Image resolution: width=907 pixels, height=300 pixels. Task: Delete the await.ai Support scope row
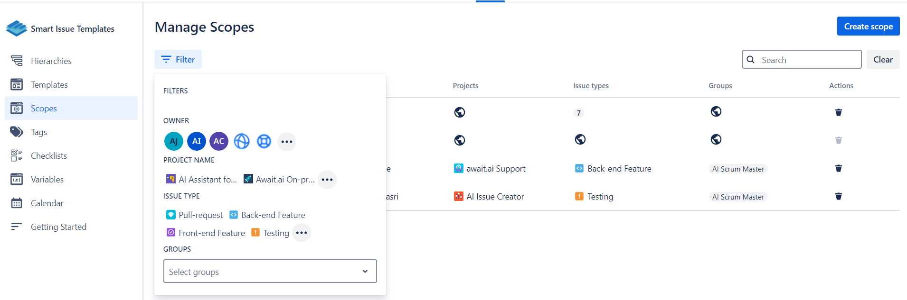click(838, 168)
